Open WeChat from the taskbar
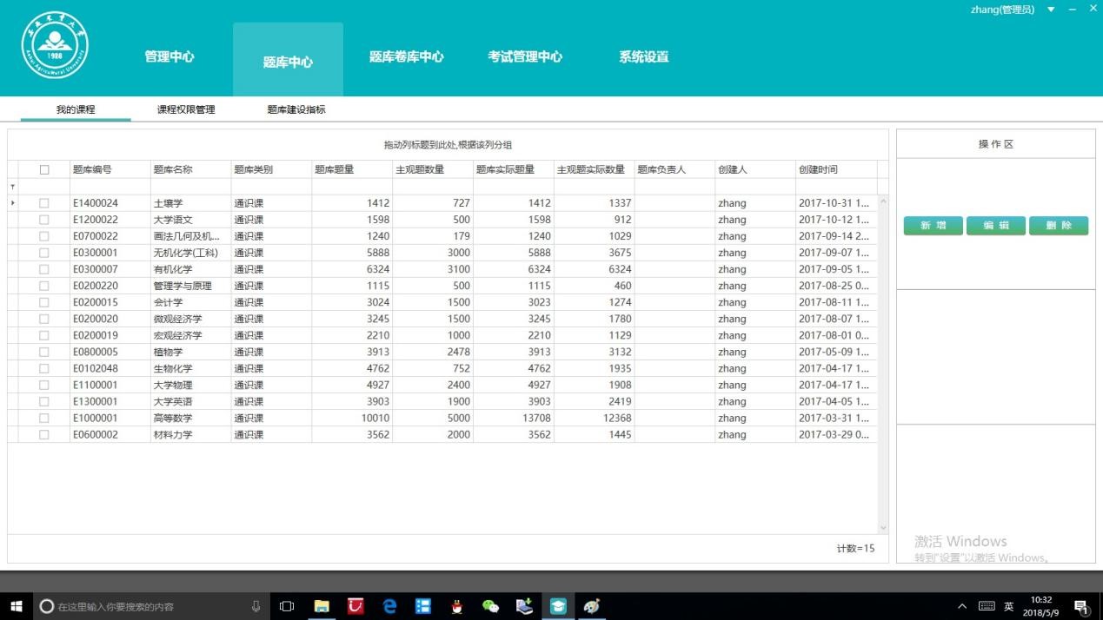 coord(491,606)
